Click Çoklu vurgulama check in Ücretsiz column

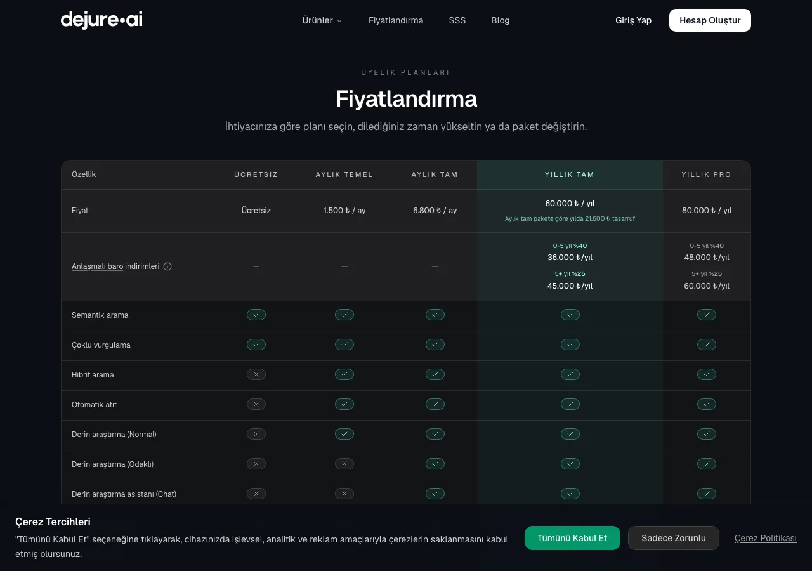[x=256, y=345]
